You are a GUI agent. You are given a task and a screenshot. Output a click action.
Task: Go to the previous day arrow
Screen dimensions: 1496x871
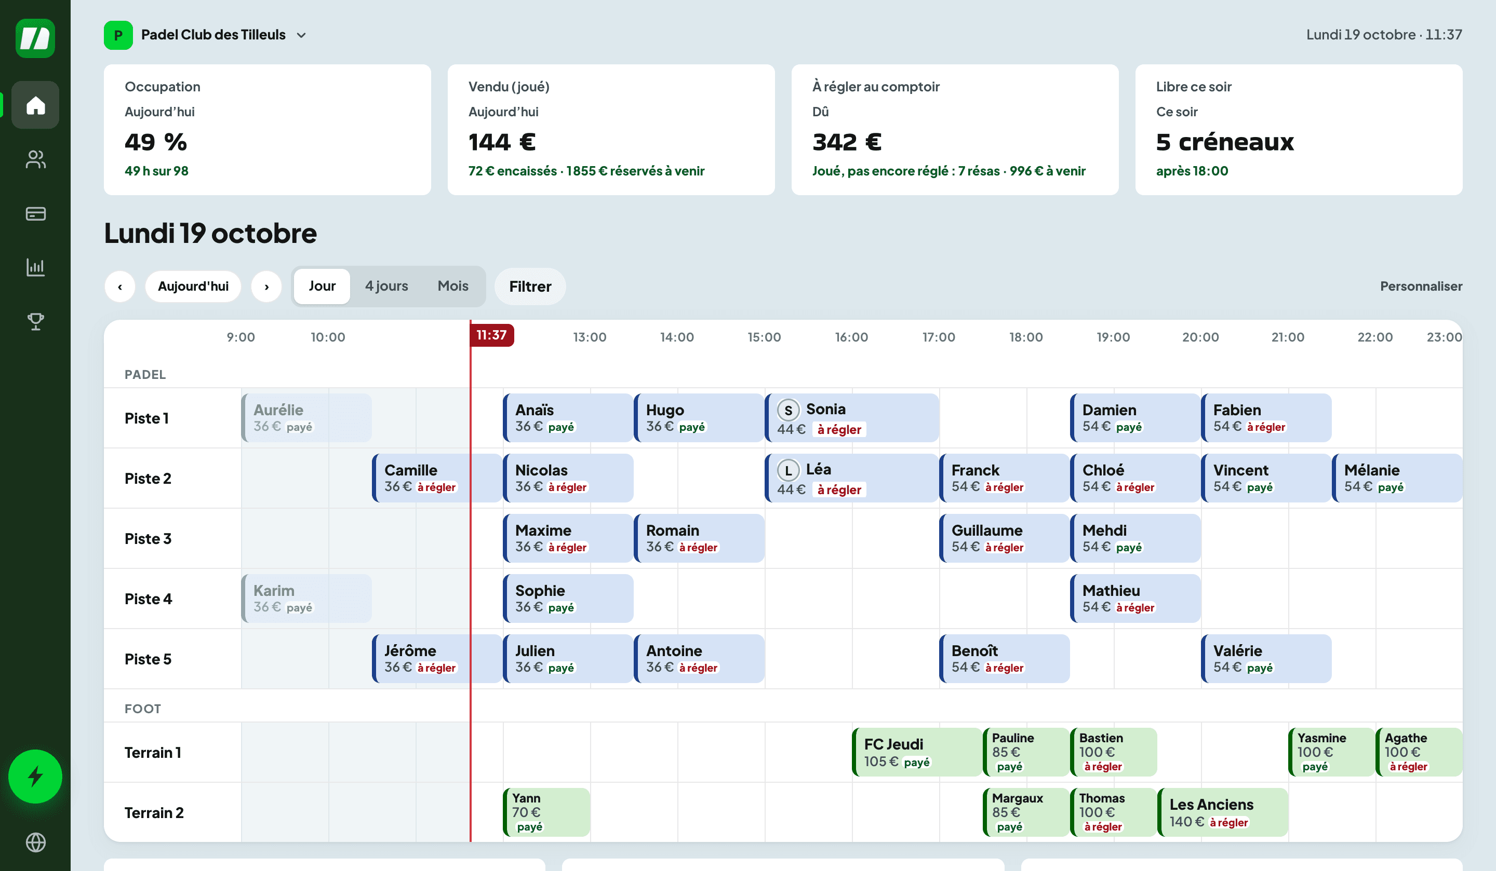click(120, 287)
